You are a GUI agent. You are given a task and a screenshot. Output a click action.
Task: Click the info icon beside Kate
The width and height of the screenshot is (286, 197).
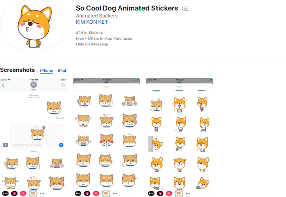tap(63, 85)
